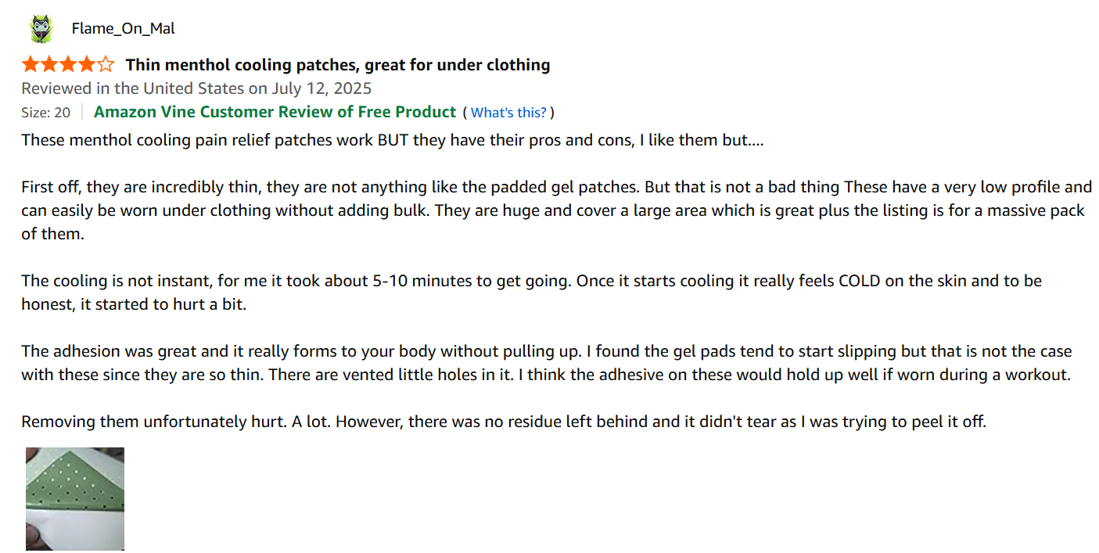Click the Flame_On_Mal profile avatar

[40, 29]
